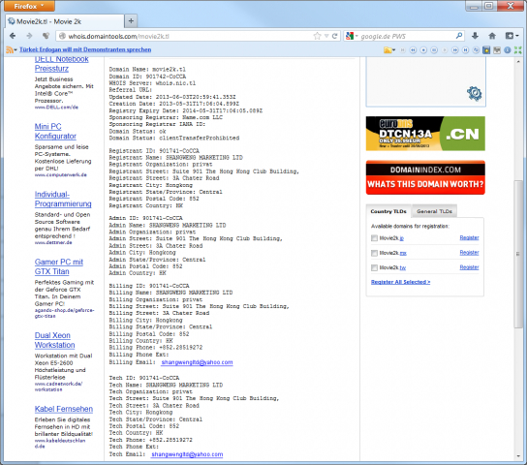Open the Mini PC Konfigurator ad link
The width and height of the screenshot is (527, 465).
(55, 132)
